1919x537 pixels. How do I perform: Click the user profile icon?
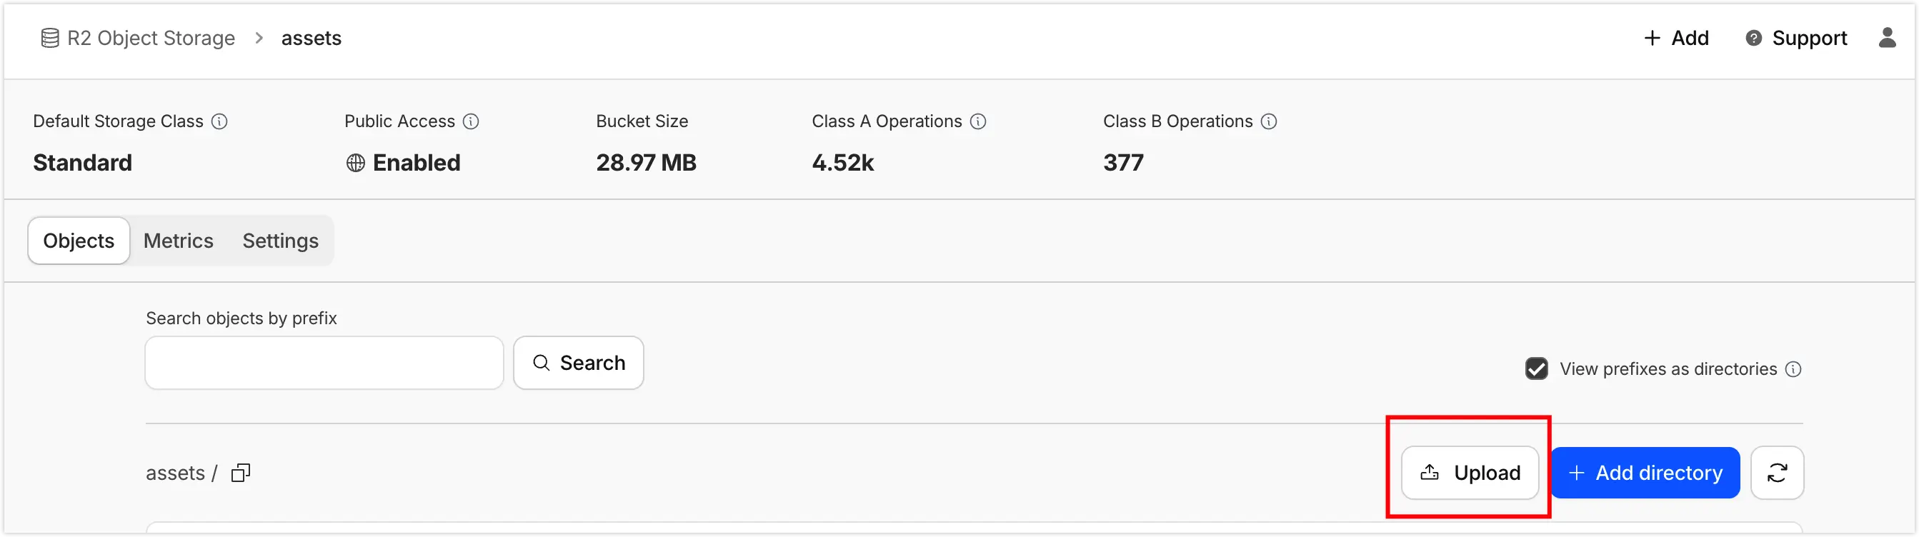(x=1886, y=38)
